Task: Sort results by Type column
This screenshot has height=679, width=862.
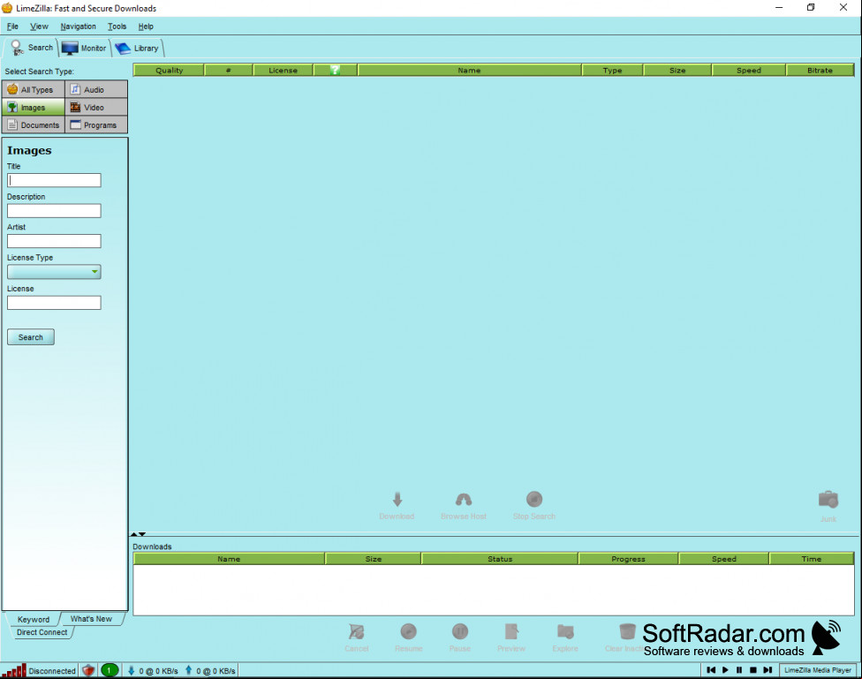Action: coord(612,71)
